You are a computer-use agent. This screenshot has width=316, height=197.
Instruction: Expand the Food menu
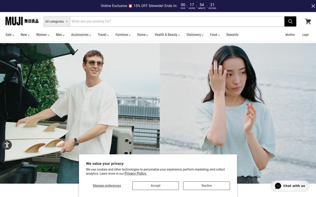215,35
